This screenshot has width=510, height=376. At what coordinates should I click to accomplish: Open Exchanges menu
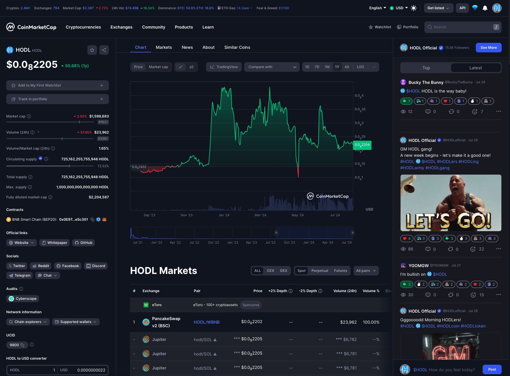[x=122, y=27]
